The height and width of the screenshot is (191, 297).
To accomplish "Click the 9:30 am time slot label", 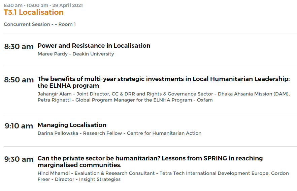I will (x=19, y=159).
